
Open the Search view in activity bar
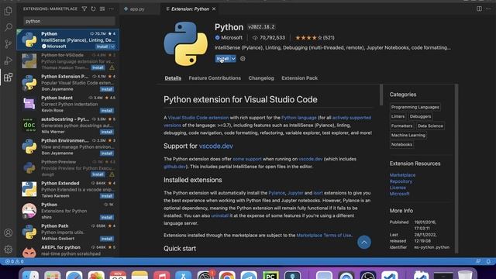click(x=9, y=27)
